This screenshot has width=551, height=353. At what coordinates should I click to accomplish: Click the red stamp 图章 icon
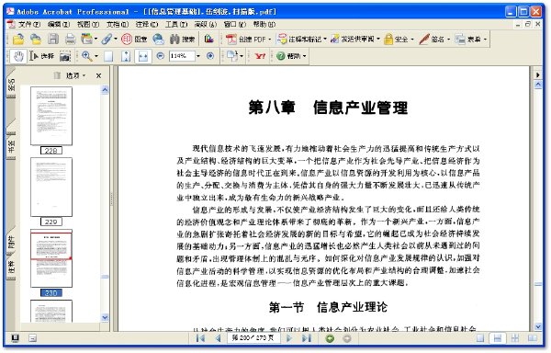point(134,39)
